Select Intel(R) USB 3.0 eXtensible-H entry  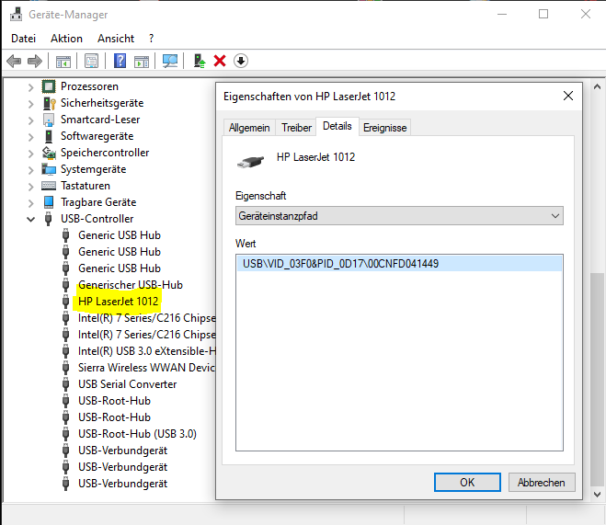[146, 351]
